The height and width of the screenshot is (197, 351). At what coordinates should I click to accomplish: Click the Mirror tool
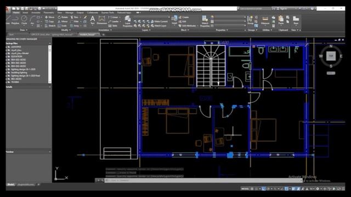pos(63,21)
